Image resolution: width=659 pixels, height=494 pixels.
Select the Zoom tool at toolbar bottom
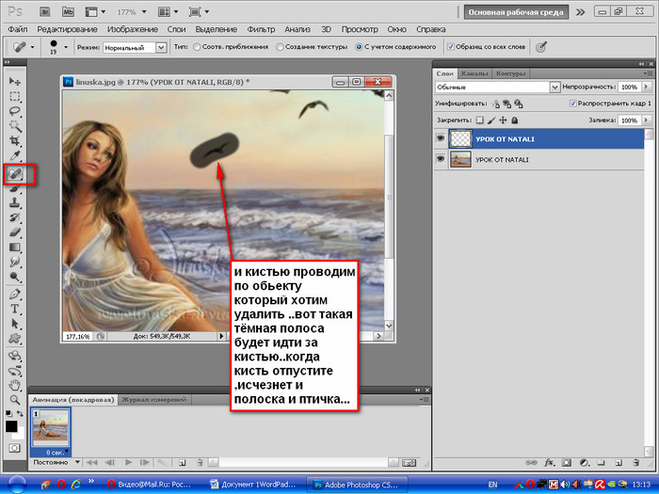15,400
